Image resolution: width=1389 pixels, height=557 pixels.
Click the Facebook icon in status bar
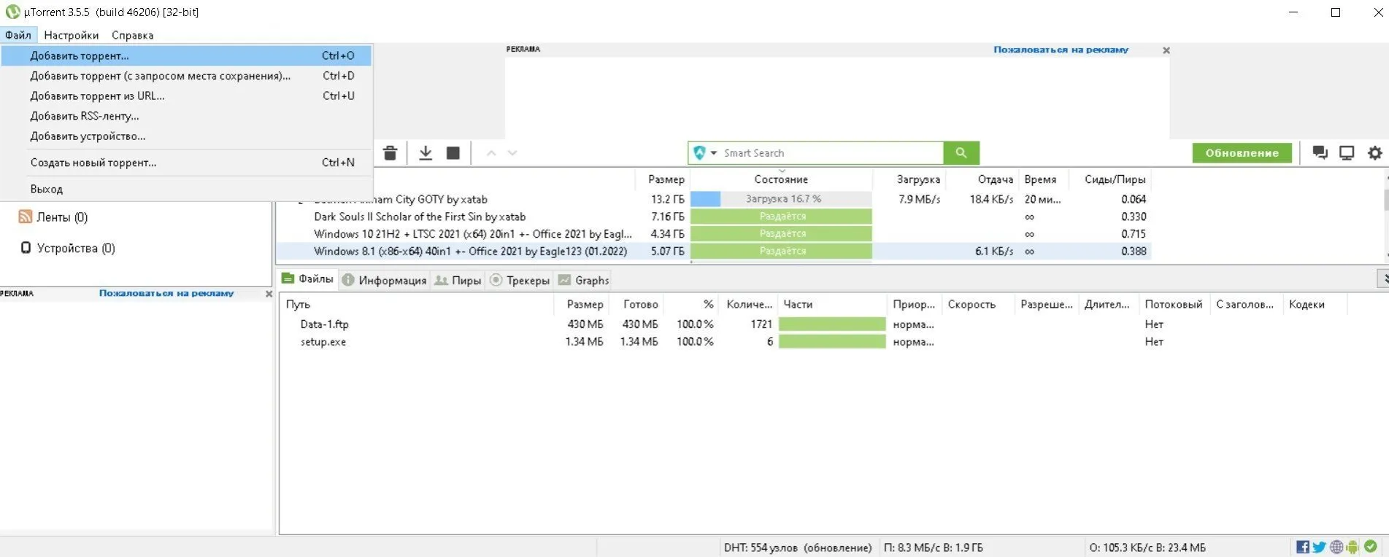pyautogui.click(x=1303, y=547)
